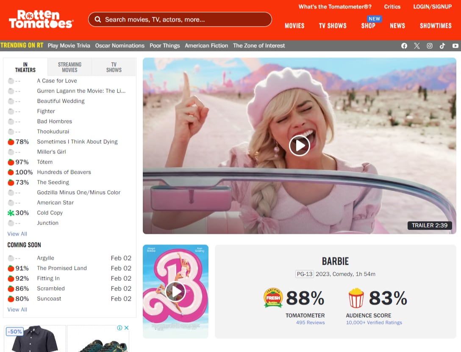The height and width of the screenshot is (352, 461).
Task: Click the magnifying glass search icon
Action: coord(98,19)
